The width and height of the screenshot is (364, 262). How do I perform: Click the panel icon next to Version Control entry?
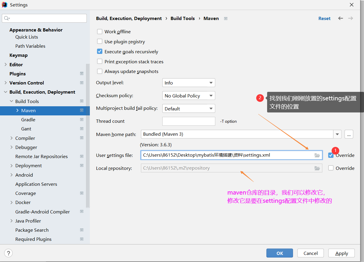click(x=82, y=83)
